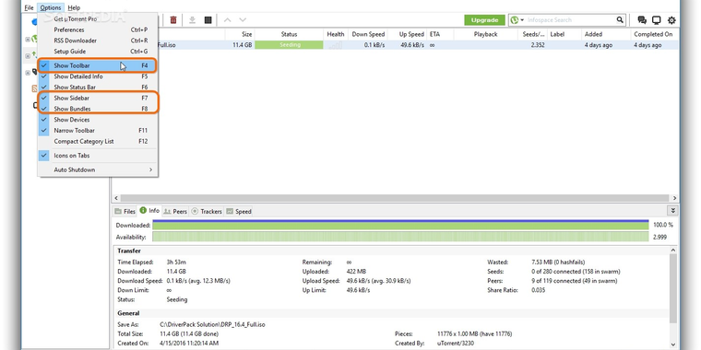Open the Help menu

(x=74, y=7)
